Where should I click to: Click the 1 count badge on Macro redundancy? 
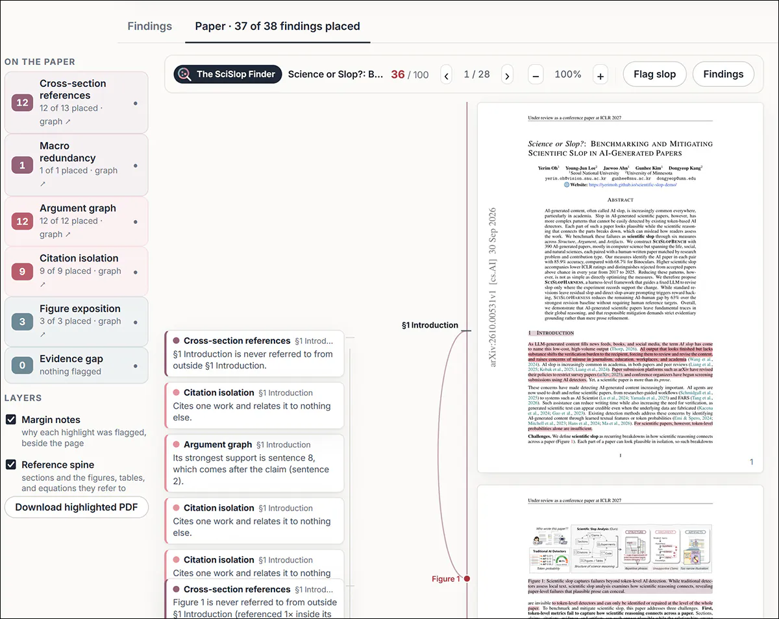point(22,165)
